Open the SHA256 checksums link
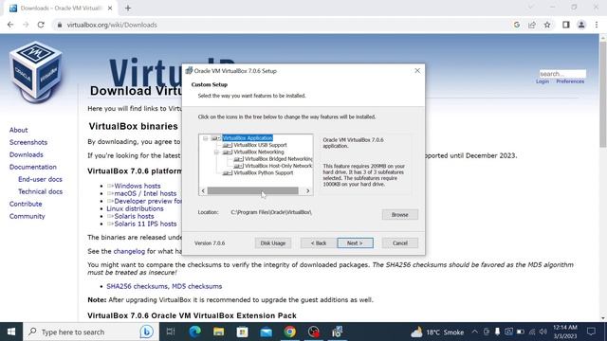 click(137, 286)
